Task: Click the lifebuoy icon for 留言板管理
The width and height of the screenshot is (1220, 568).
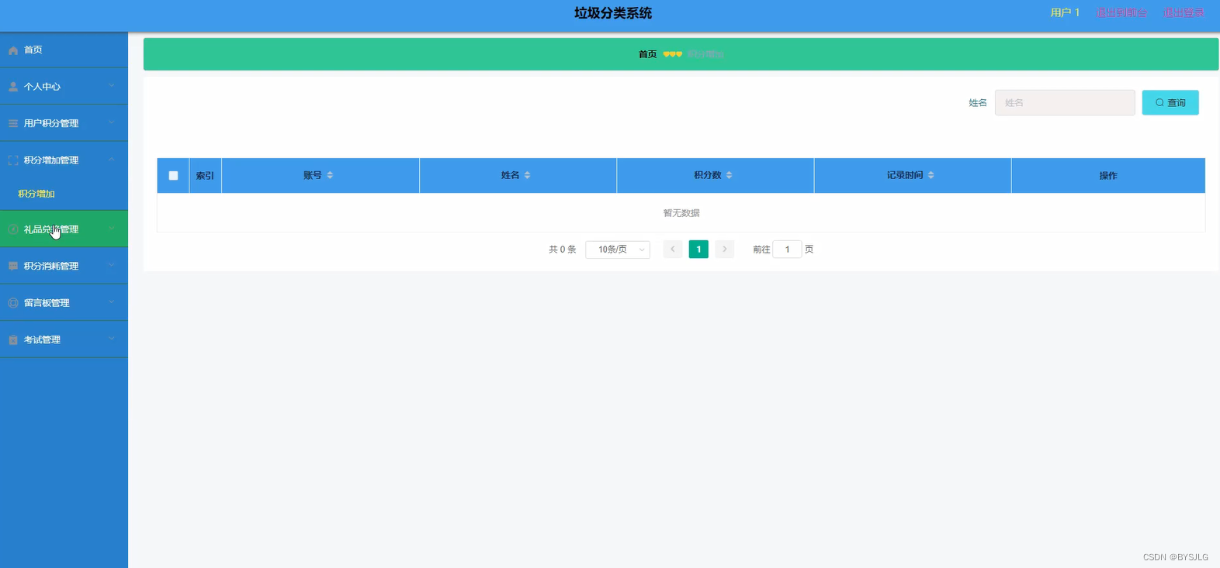Action: click(x=13, y=303)
